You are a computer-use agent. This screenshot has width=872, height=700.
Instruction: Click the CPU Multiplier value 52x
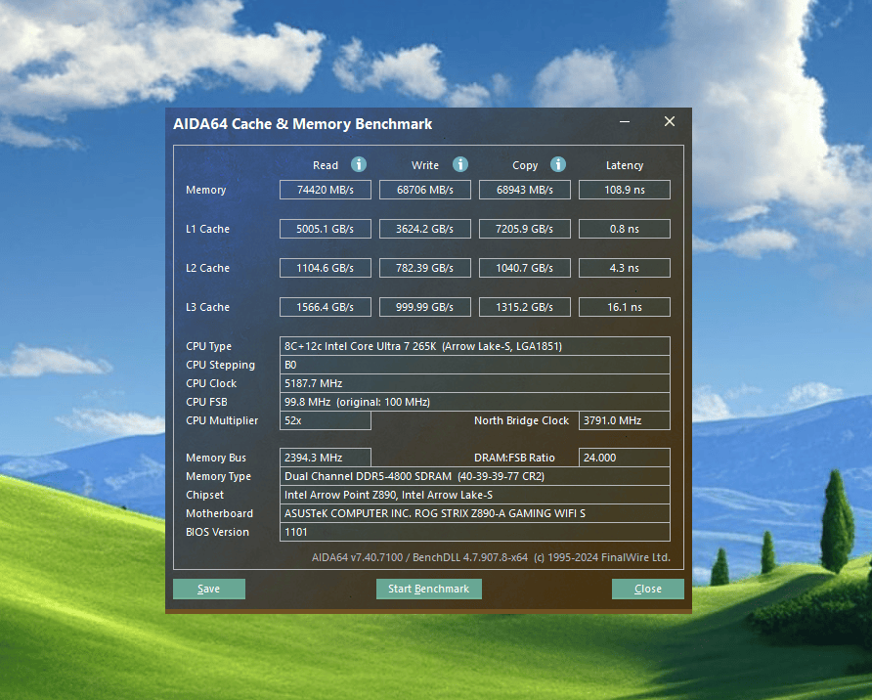click(326, 421)
